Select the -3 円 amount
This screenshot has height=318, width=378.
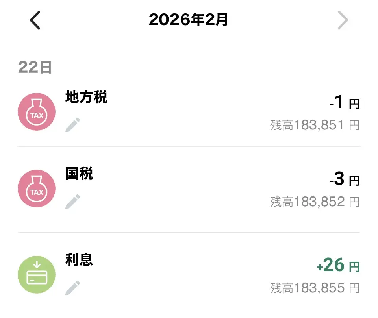point(345,180)
